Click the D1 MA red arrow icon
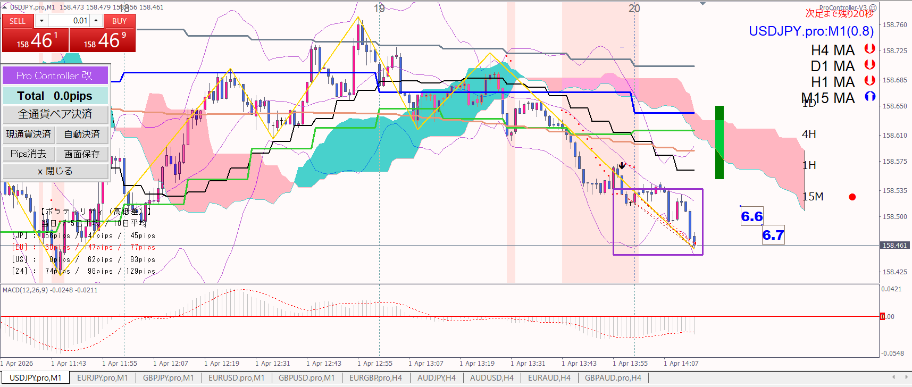 coord(869,65)
